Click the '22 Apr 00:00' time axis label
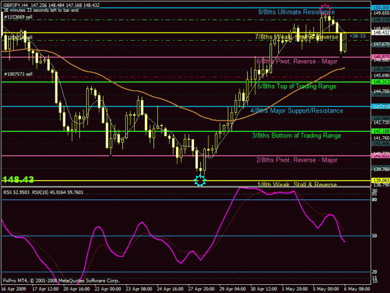The width and height of the screenshot is (390, 293). tap(108, 289)
